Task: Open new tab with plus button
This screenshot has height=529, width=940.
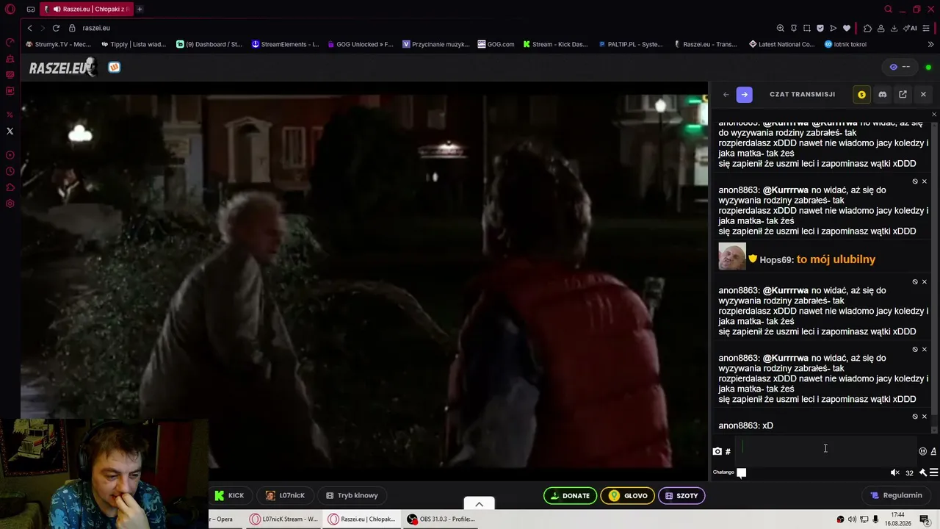Action: click(140, 10)
